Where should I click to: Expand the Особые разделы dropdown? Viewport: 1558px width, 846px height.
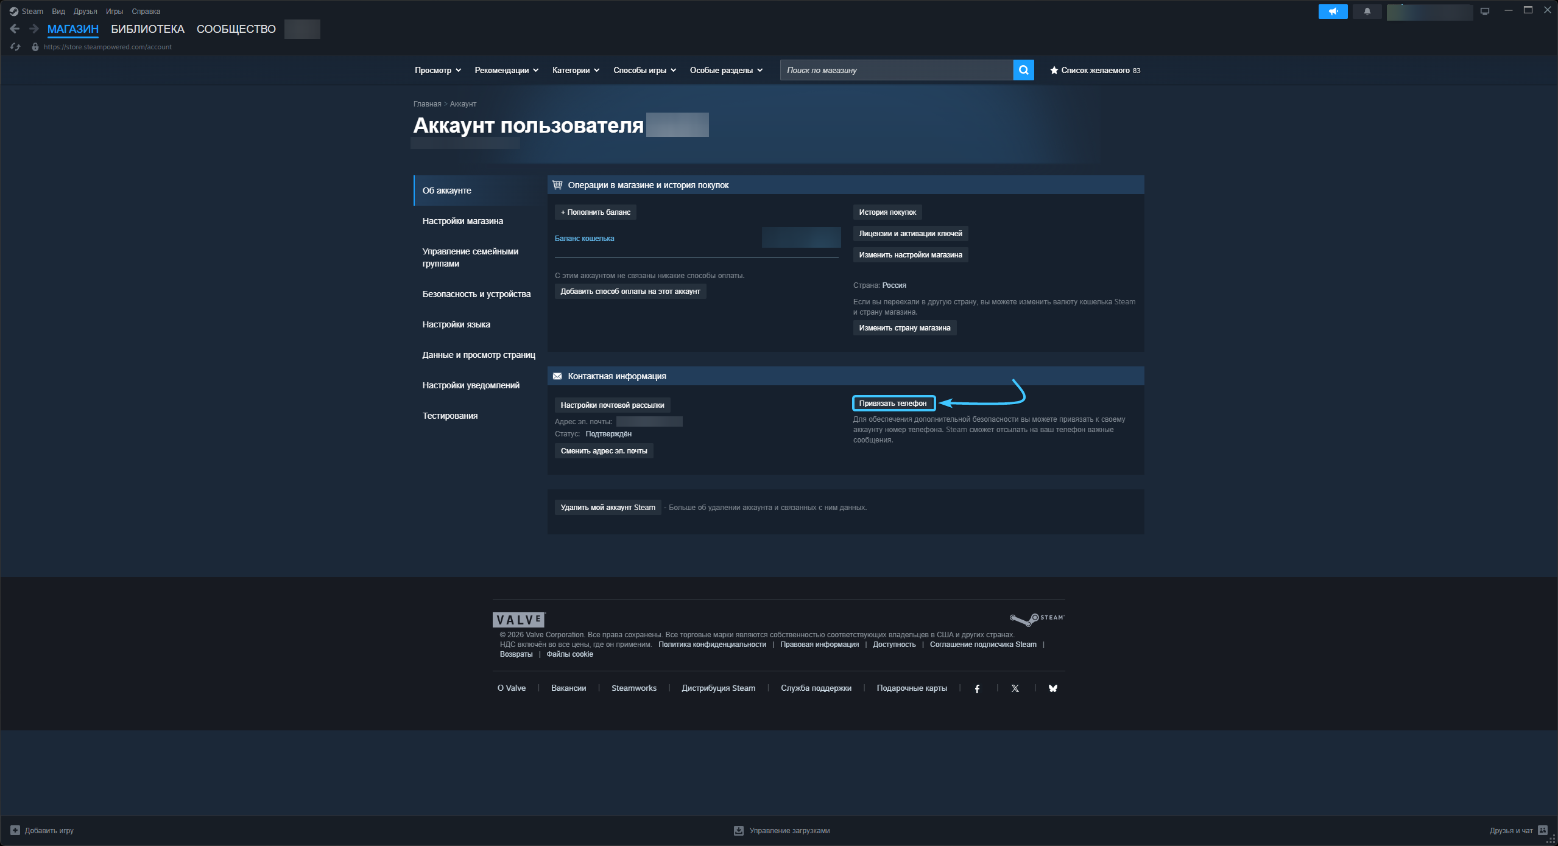tap(726, 70)
